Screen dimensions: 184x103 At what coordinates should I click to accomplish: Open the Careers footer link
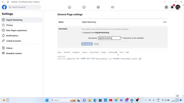pyautogui.click(x=85, y=52)
